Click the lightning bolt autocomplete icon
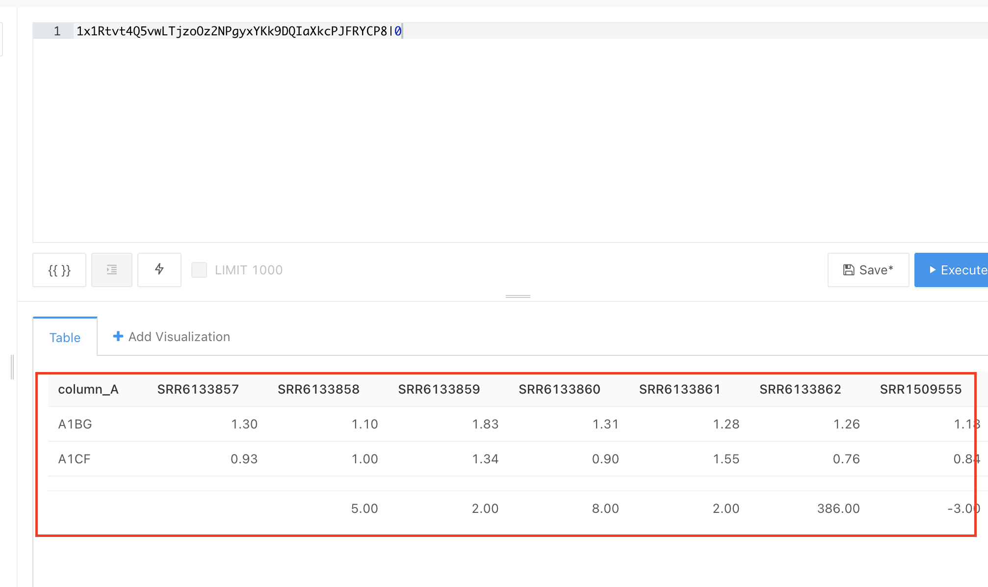Image resolution: width=988 pixels, height=587 pixels. (x=159, y=269)
